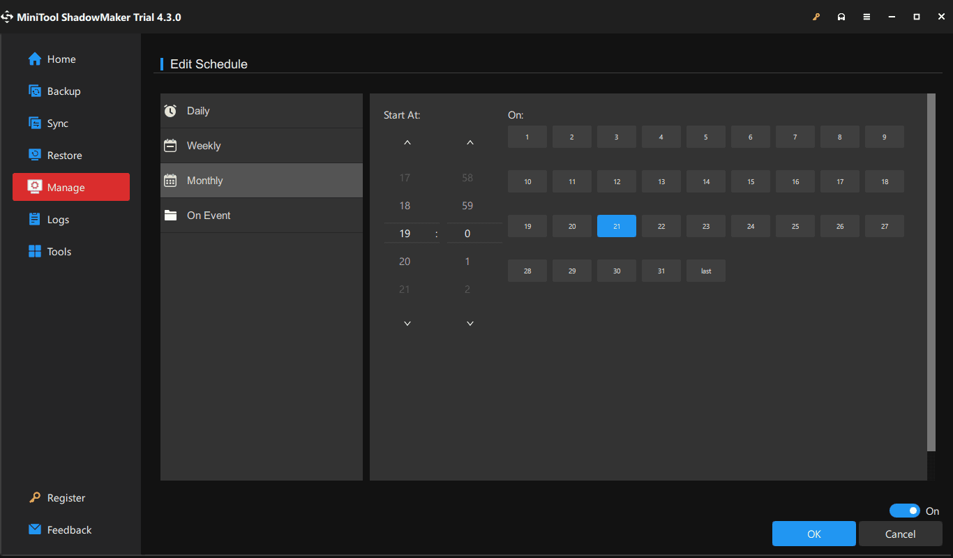Click the Monthly calendar icon

[x=170, y=181]
